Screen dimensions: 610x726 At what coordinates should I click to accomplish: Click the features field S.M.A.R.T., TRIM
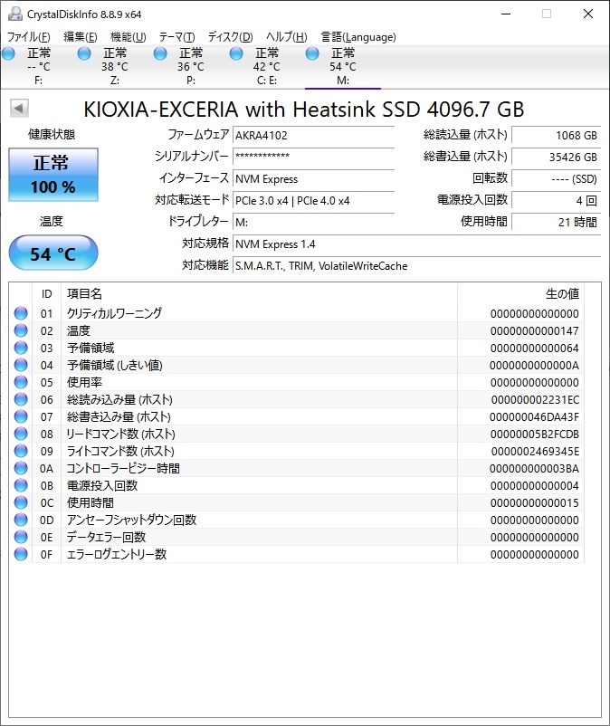[x=416, y=266]
